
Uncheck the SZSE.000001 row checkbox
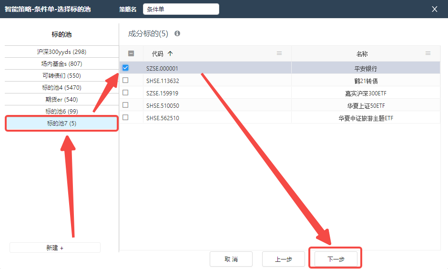125,68
